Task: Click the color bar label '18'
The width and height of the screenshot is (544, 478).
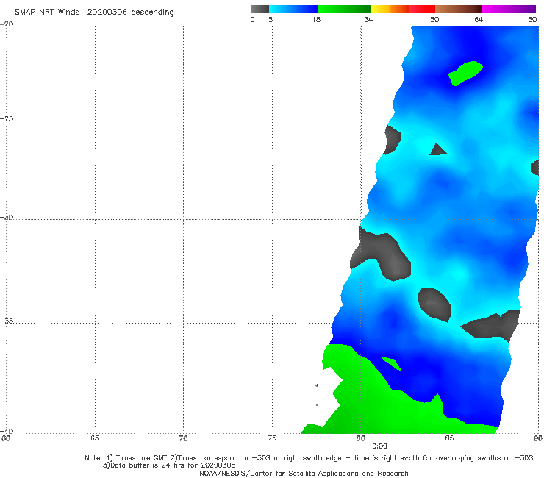Action: (x=316, y=20)
